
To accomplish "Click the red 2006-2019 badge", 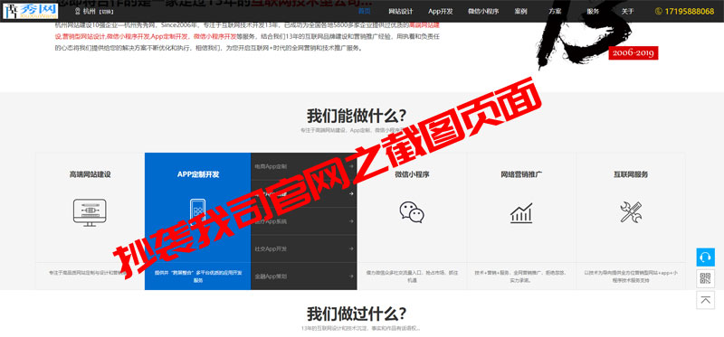I will [x=633, y=53].
